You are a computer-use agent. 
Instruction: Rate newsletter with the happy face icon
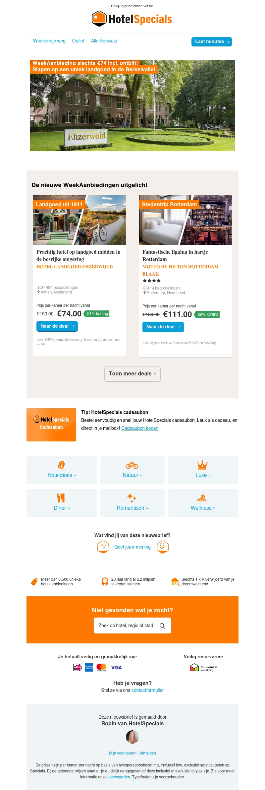(163, 547)
